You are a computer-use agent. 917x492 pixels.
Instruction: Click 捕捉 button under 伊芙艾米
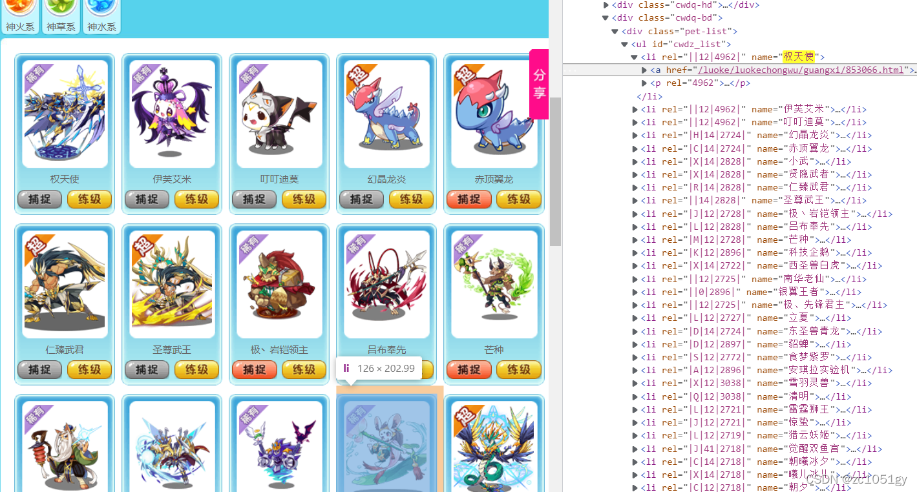(147, 200)
